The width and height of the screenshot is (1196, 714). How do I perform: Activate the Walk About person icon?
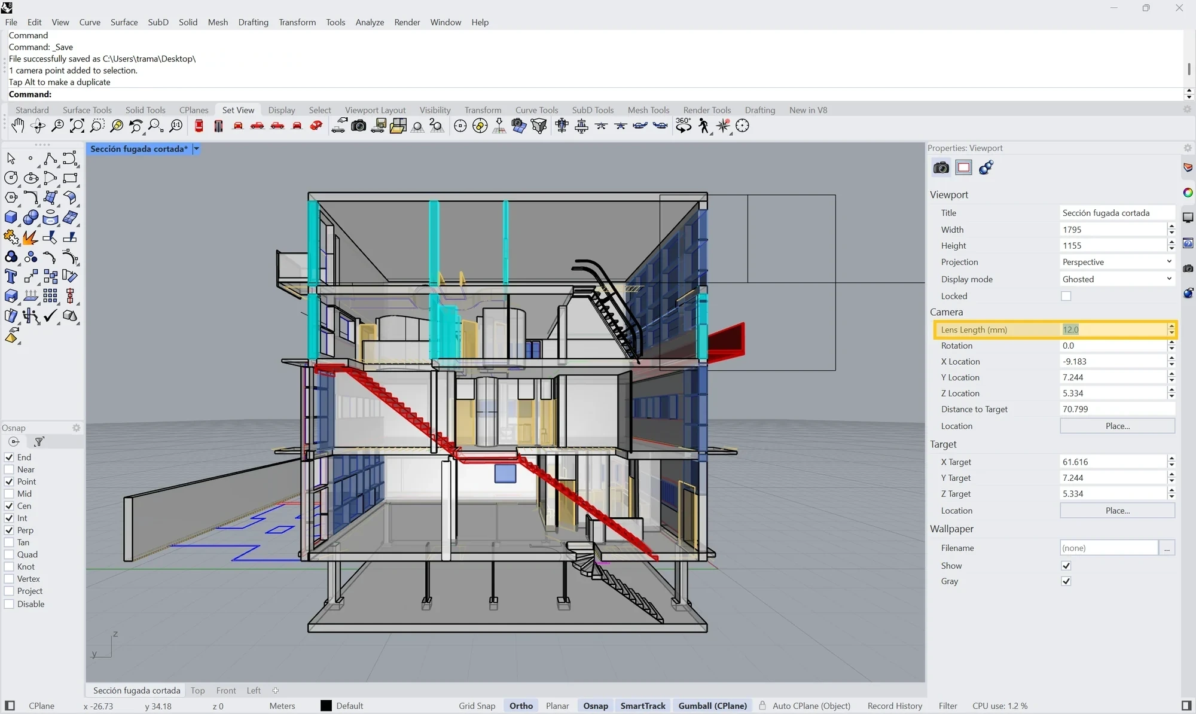coord(704,126)
